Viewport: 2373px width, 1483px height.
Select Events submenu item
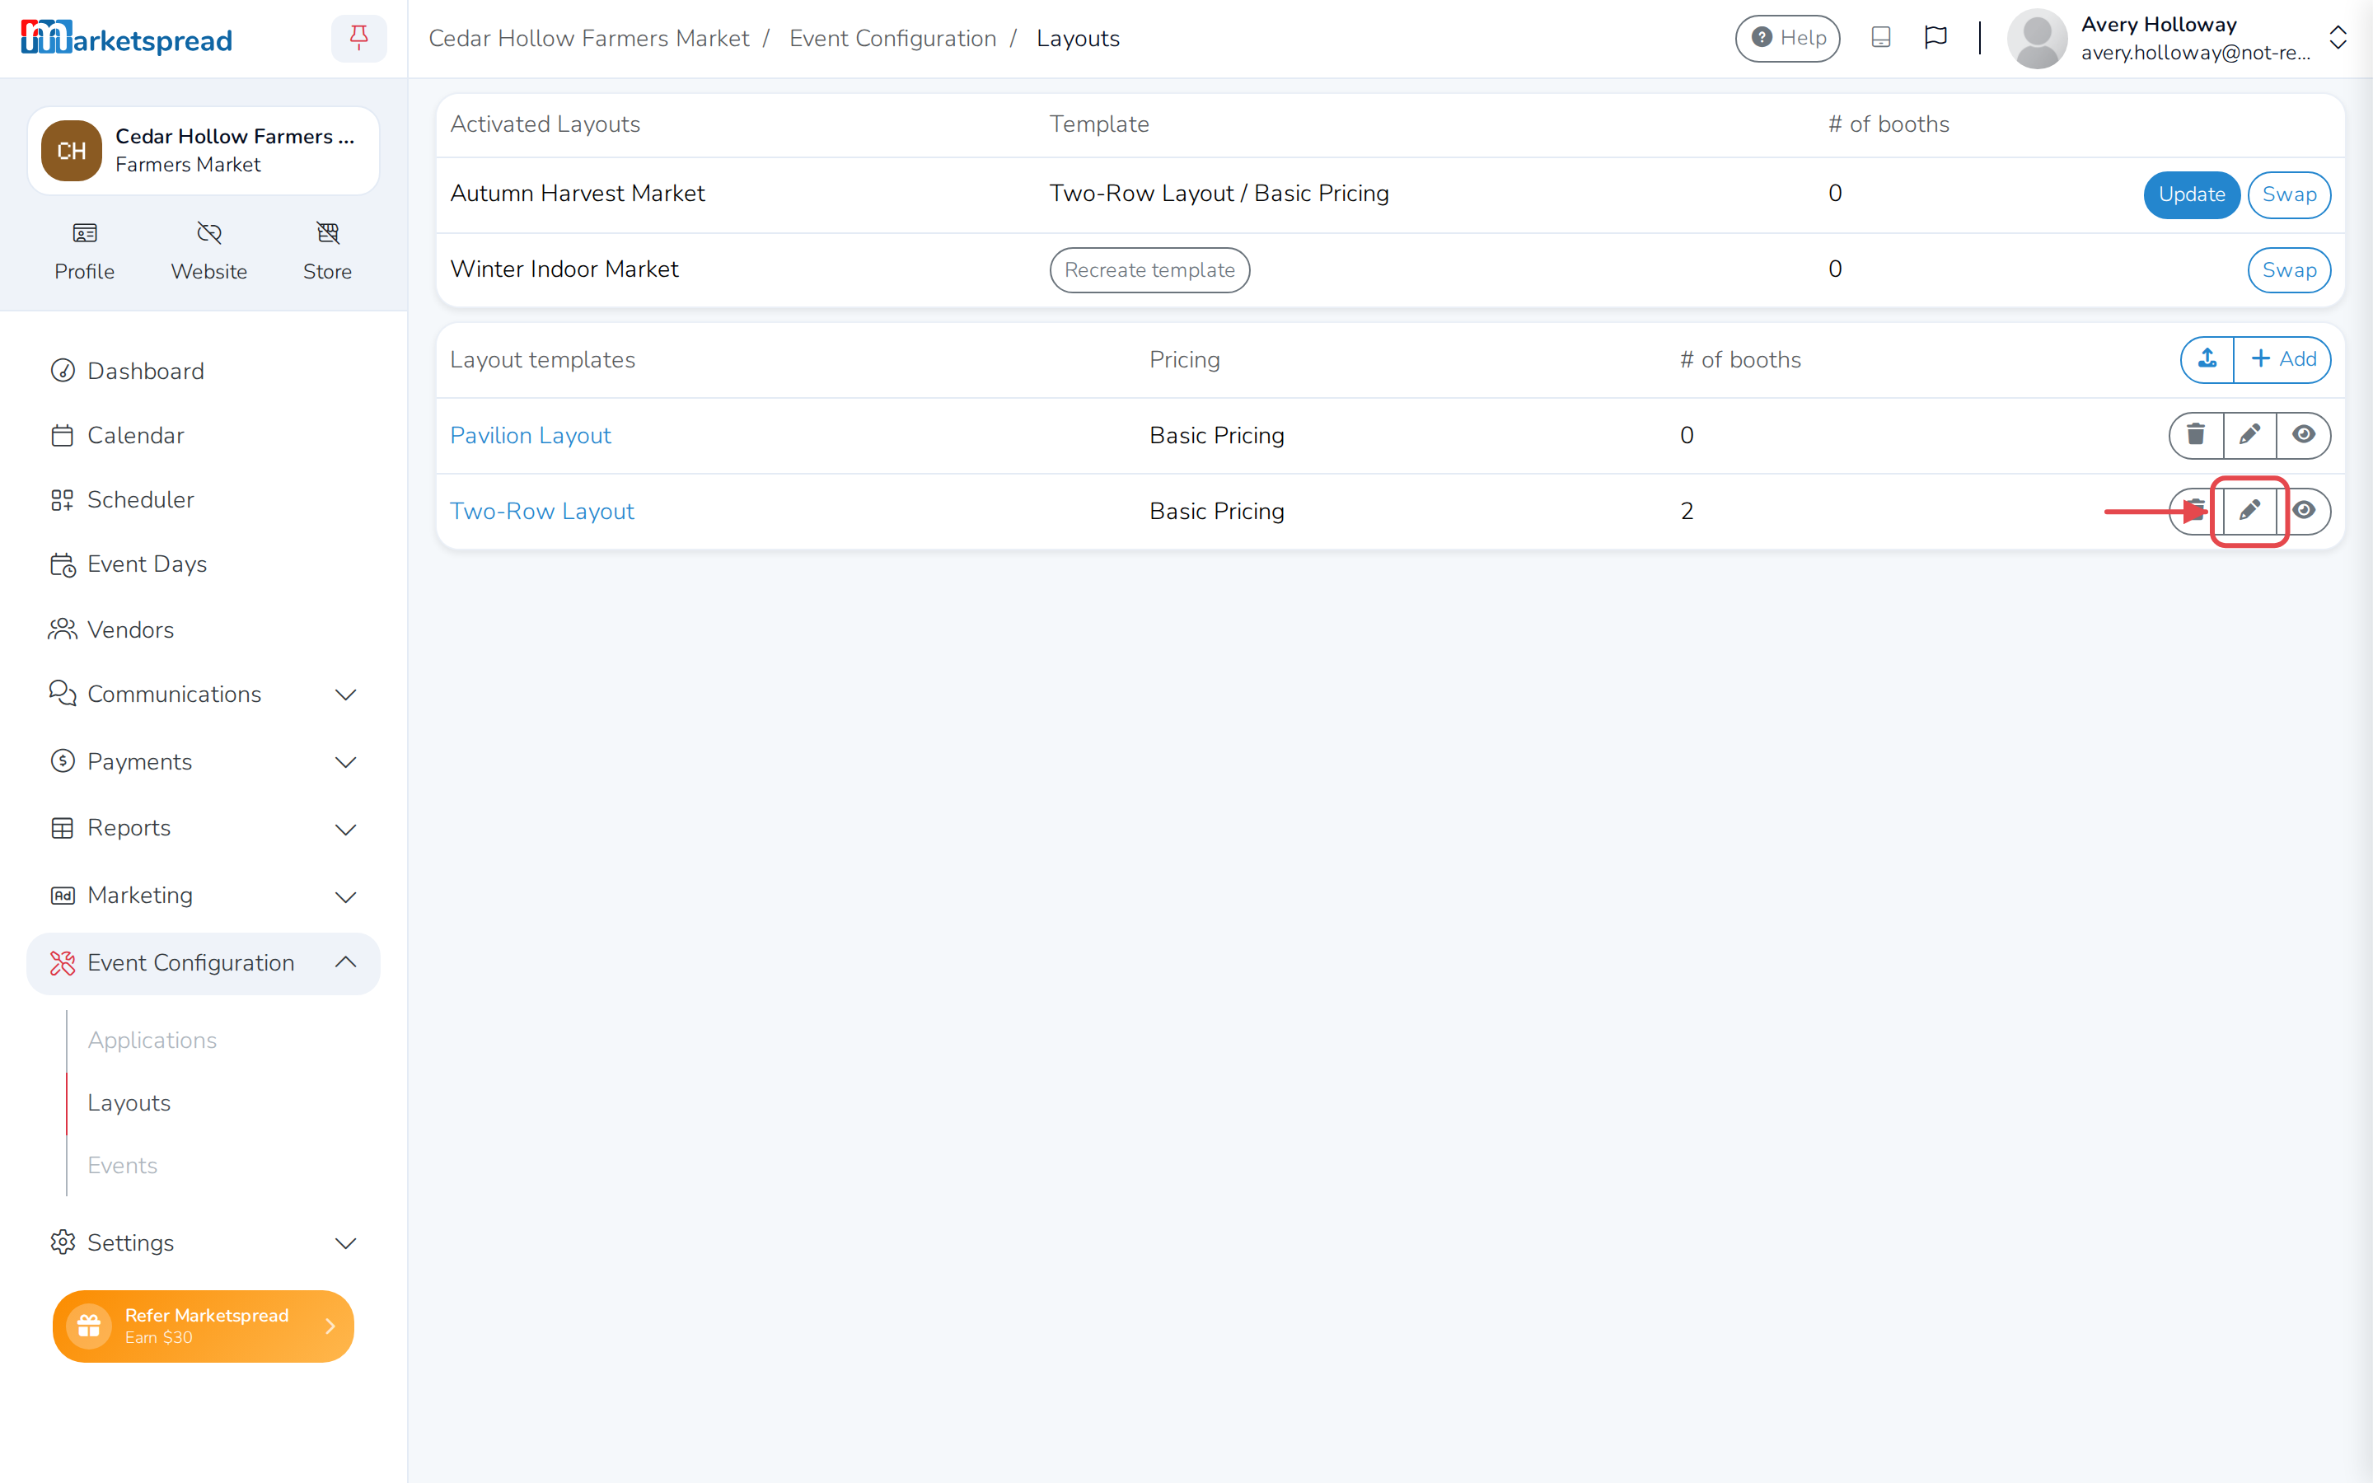(x=123, y=1165)
